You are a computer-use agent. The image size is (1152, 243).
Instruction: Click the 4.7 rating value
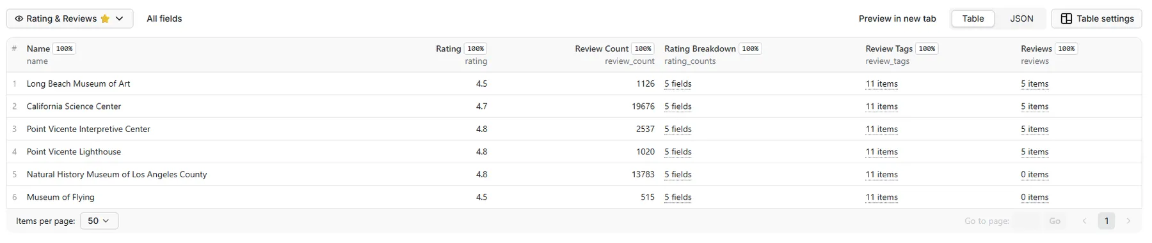pos(481,107)
